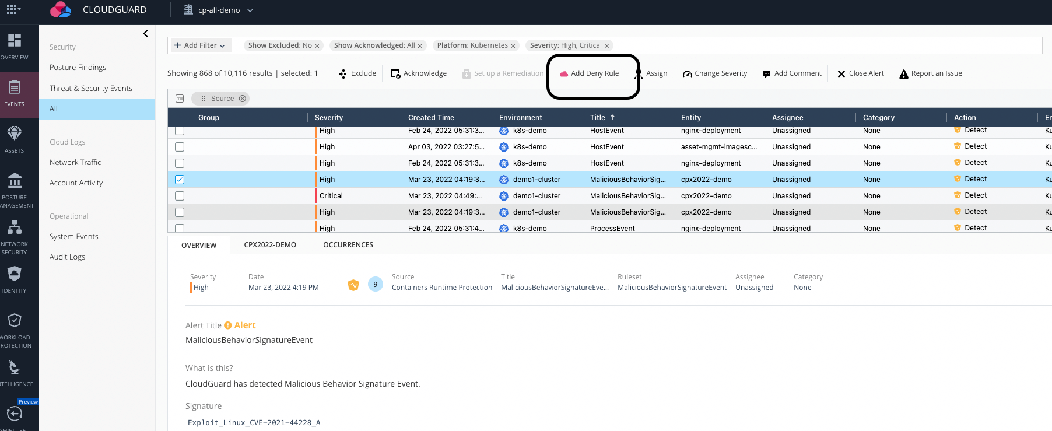1052x431 pixels.
Task: Uncheck the selected highlighted row checkbox
Action: click(x=180, y=180)
